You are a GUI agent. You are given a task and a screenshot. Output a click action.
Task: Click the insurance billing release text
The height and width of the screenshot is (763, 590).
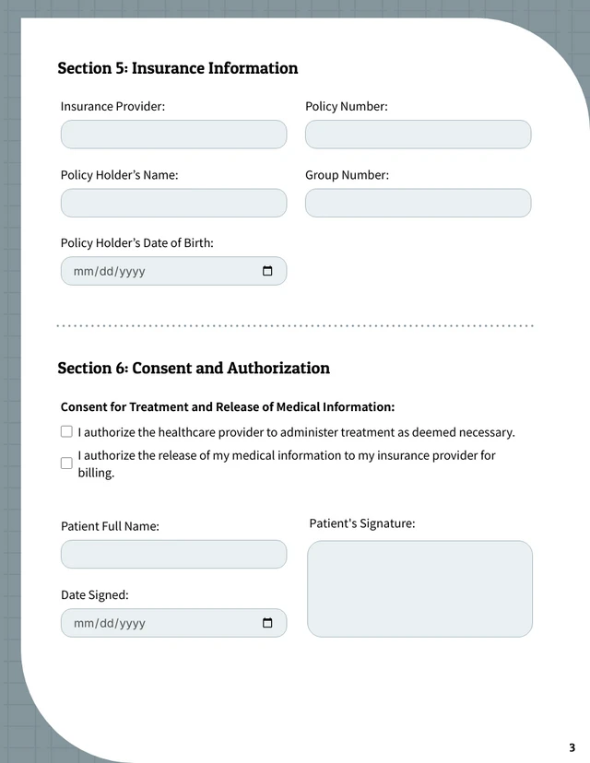(x=286, y=455)
